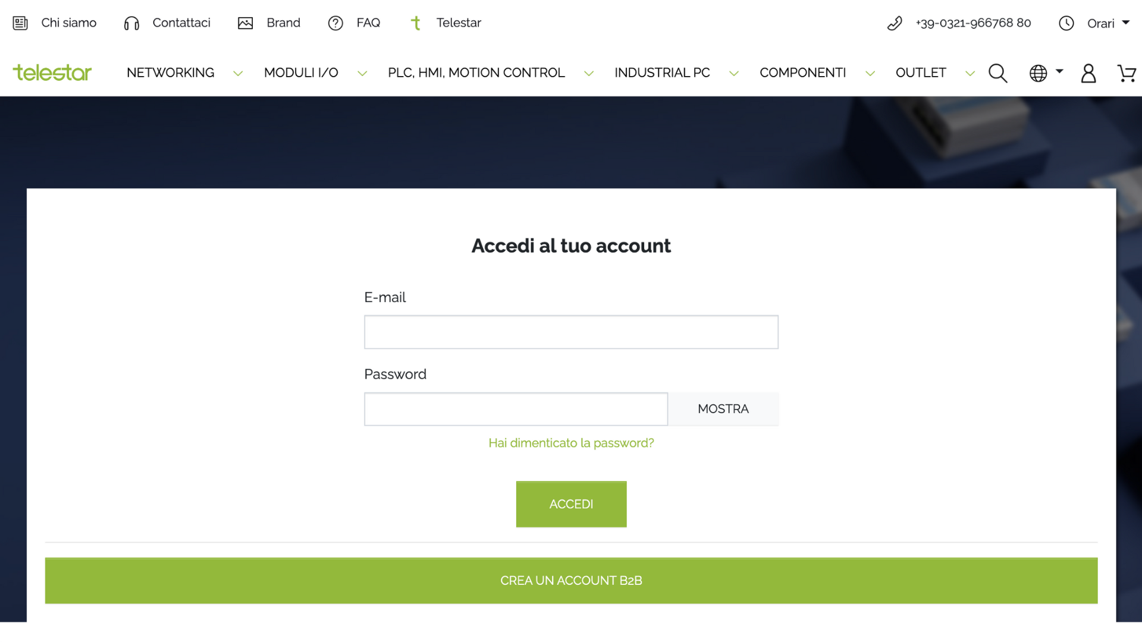
Task: Toggle password visibility with MOSTRA
Action: tap(723, 409)
